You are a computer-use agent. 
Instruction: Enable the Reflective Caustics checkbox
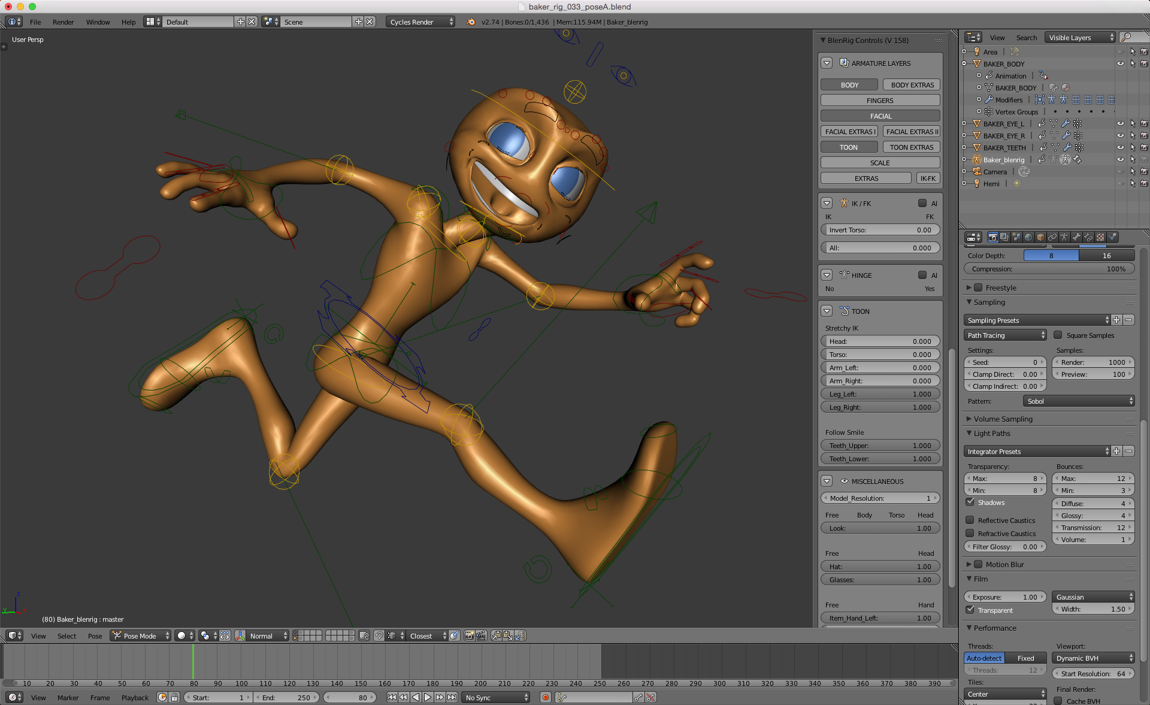pyautogui.click(x=970, y=520)
